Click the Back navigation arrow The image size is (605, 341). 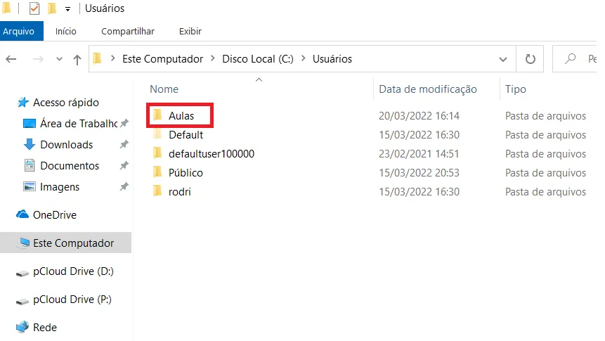click(11, 59)
